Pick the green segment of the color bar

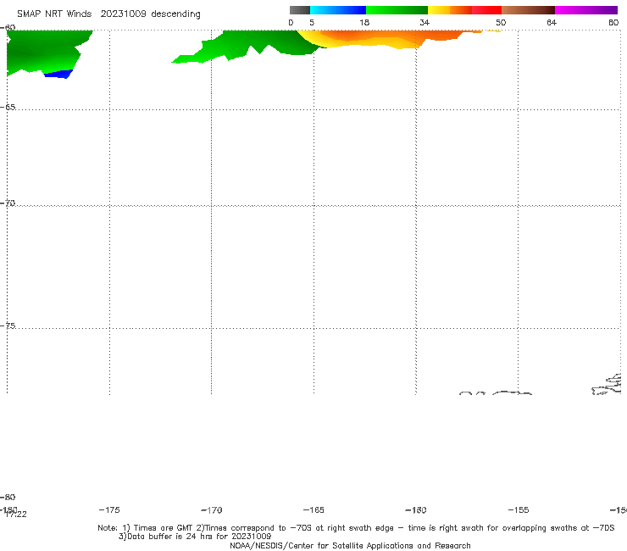tap(397, 10)
